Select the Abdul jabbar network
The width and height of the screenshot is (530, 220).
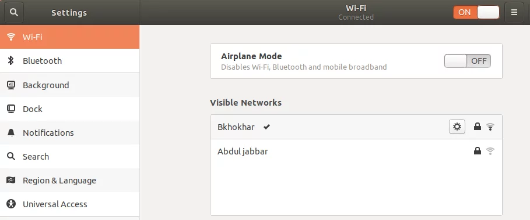click(x=356, y=151)
